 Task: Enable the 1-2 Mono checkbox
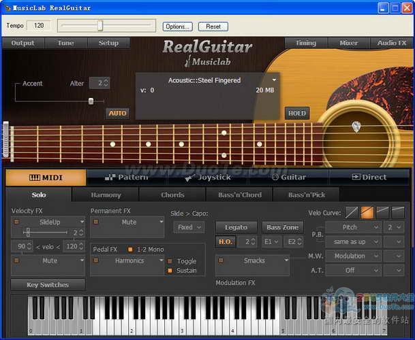(x=130, y=250)
